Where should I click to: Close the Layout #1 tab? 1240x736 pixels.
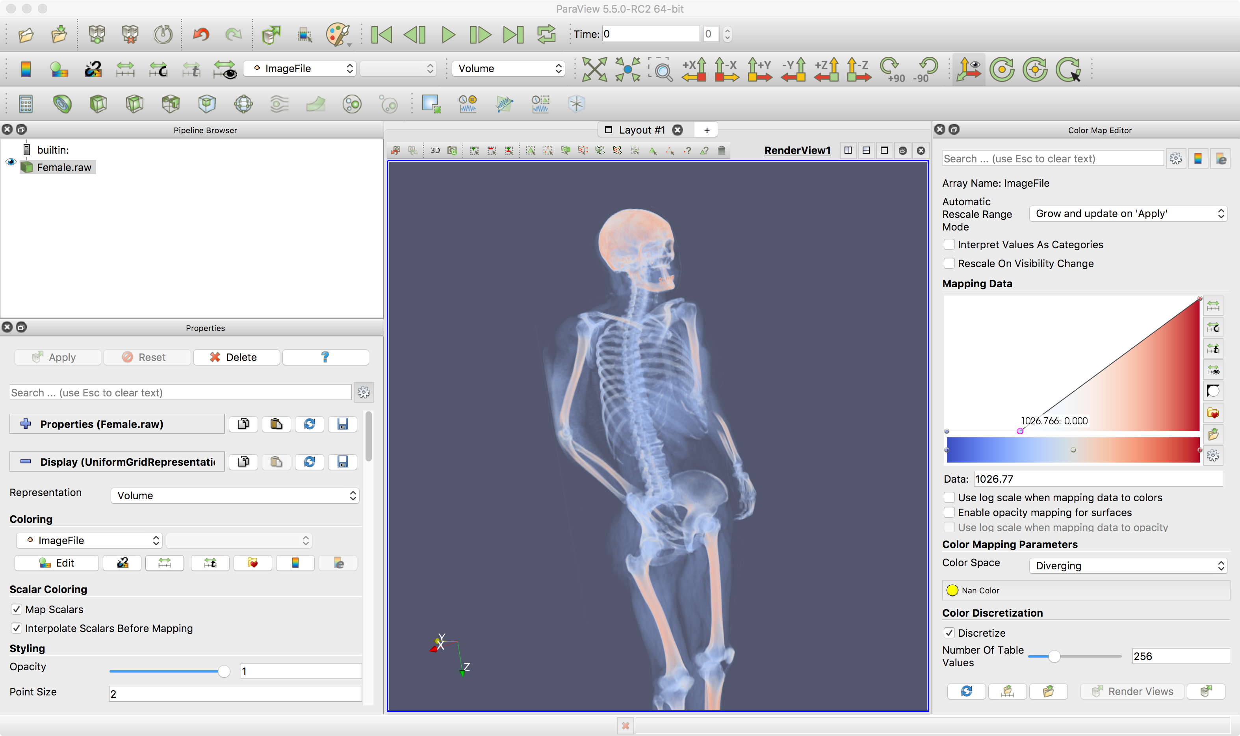click(677, 130)
